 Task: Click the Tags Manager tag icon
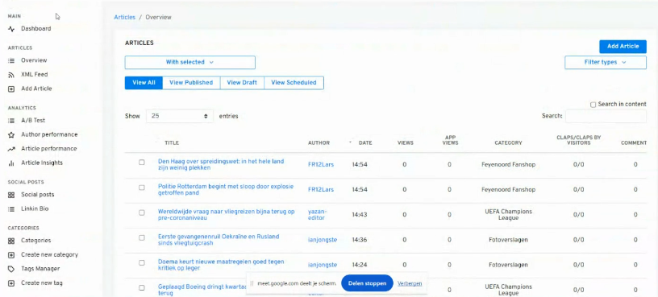pos(11,269)
